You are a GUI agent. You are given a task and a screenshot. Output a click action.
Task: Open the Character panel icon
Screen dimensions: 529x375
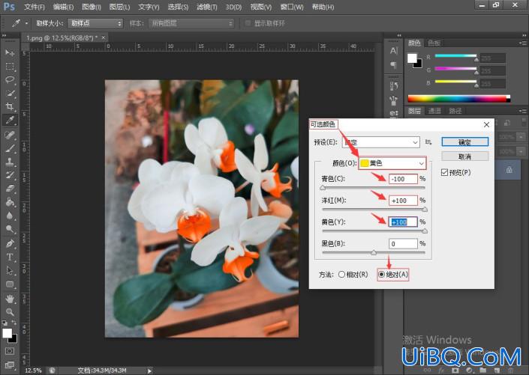[394, 51]
